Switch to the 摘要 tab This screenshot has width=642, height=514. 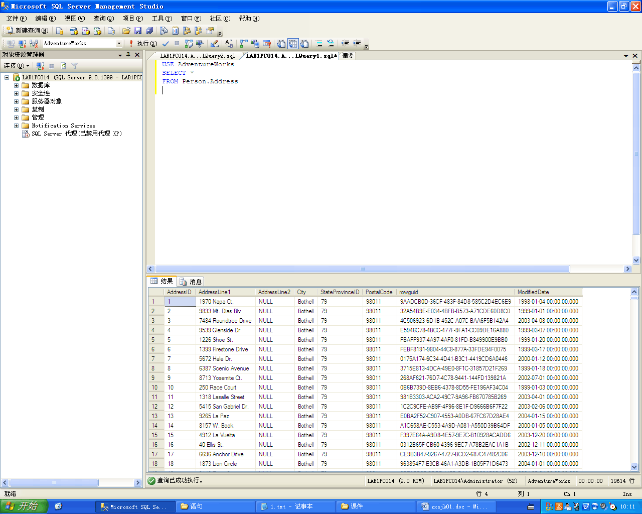348,56
